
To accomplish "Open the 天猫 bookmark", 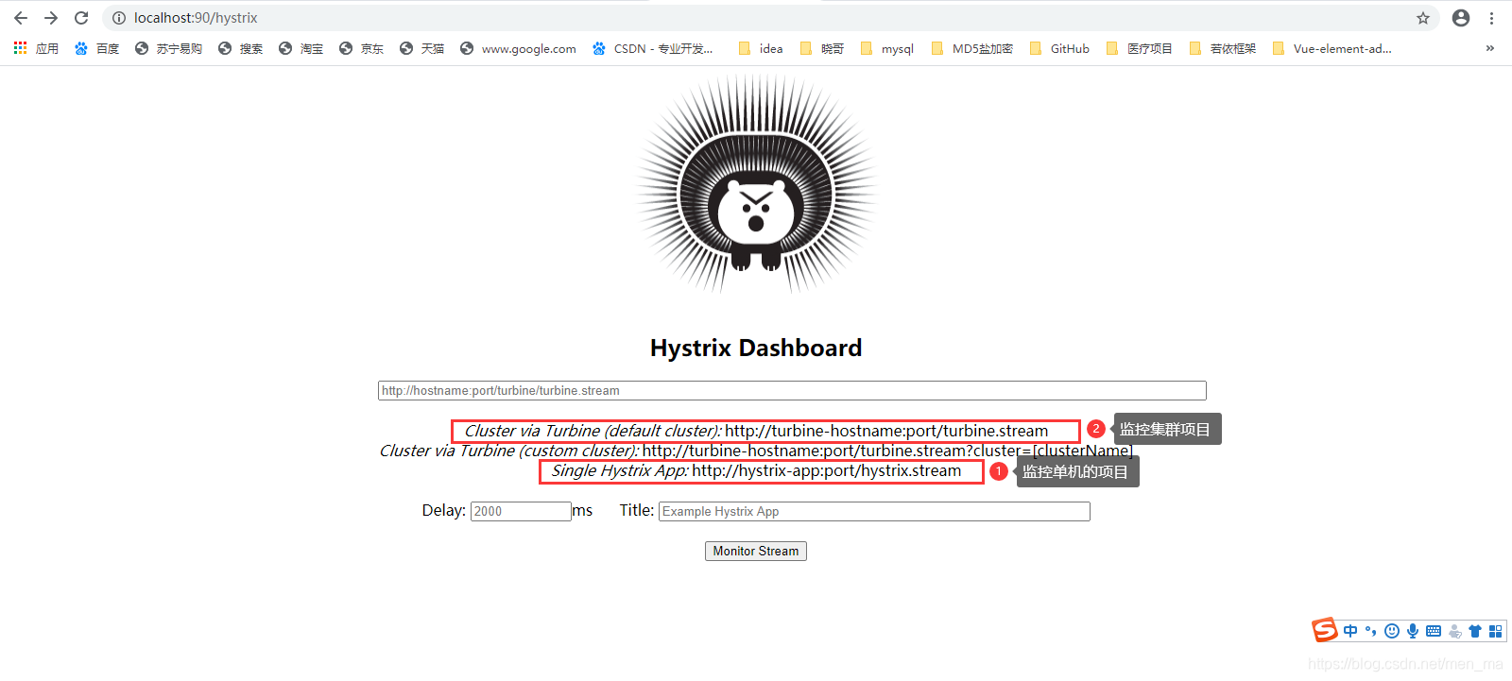I will 421,48.
